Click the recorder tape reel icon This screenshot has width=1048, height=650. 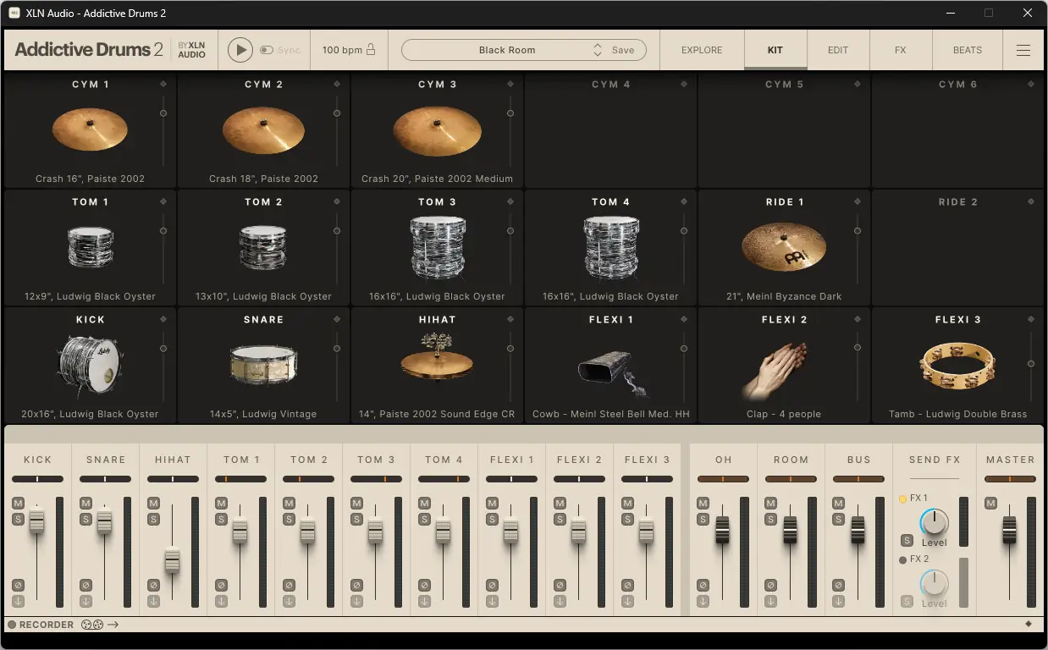(92, 625)
